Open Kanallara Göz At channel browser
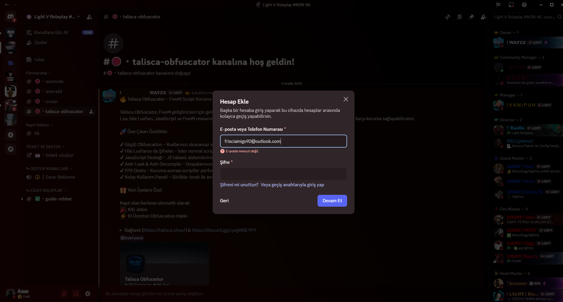 tap(60, 32)
